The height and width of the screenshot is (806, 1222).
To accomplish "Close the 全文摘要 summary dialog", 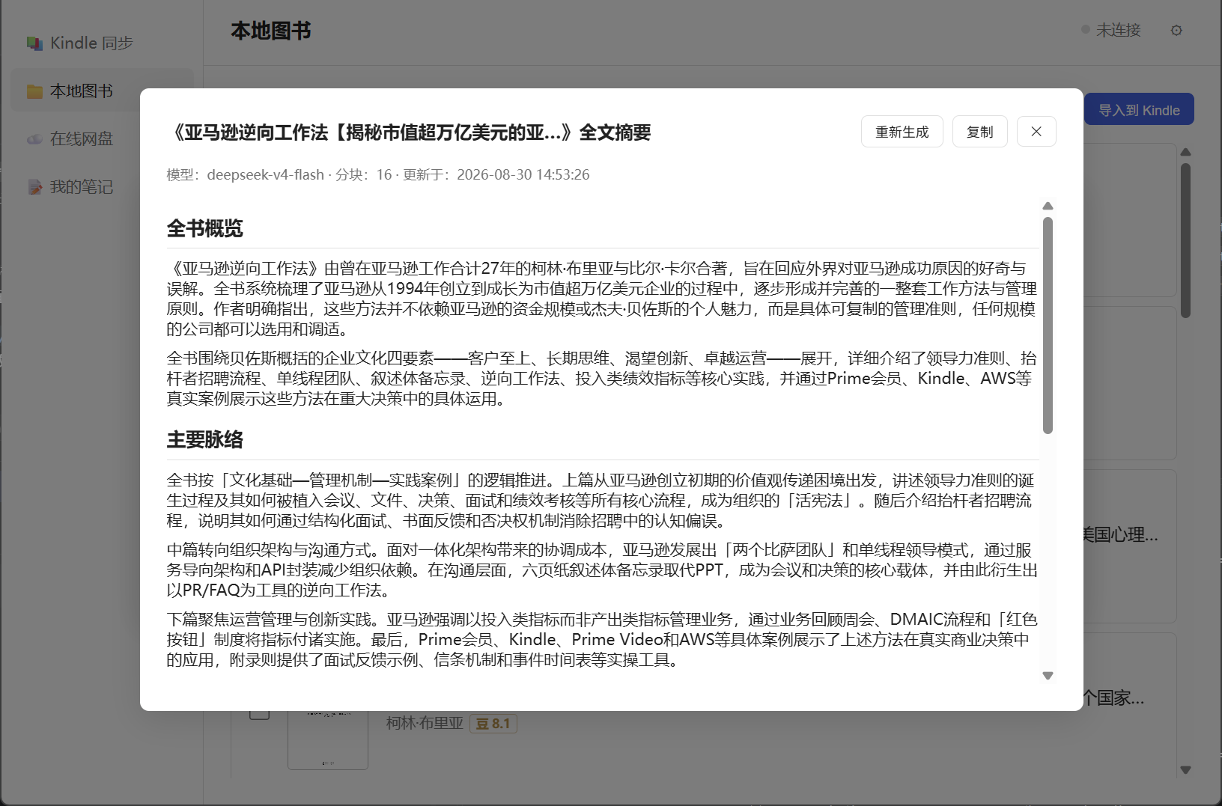I will [1036, 132].
